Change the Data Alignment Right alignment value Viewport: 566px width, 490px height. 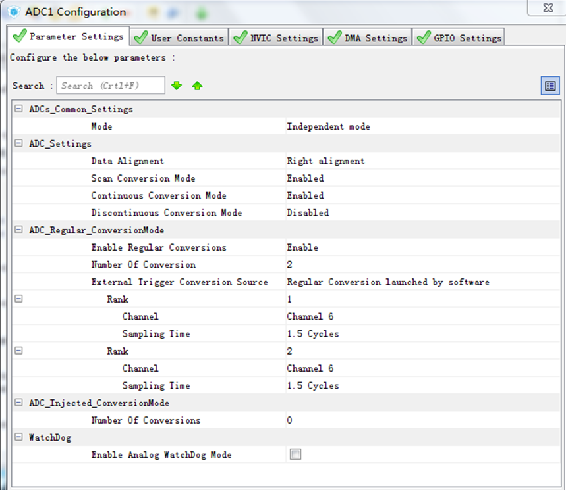(x=325, y=161)
